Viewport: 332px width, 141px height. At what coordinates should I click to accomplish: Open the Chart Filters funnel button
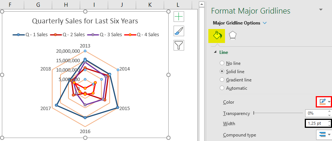click(x=179, y=45)
